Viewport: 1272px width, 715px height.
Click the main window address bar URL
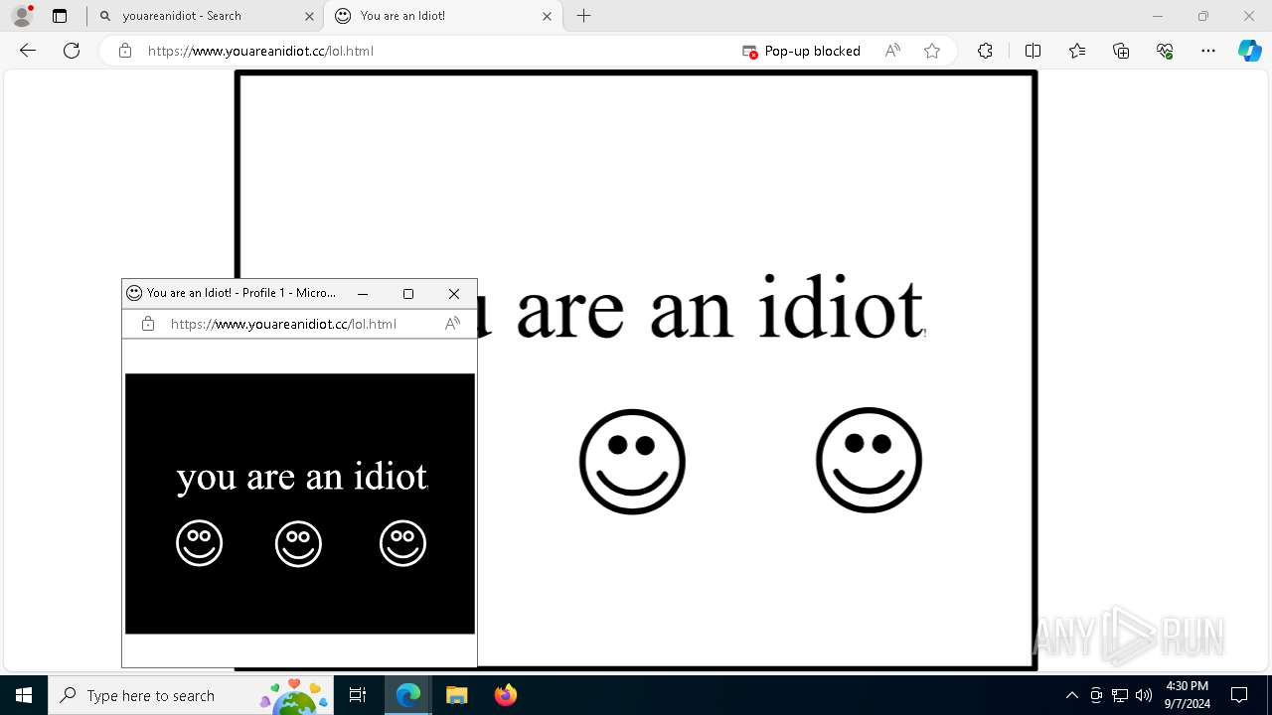tap(260, 51)
